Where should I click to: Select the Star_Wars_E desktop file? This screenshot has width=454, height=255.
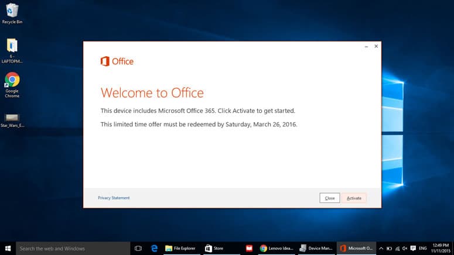(12, 120)
